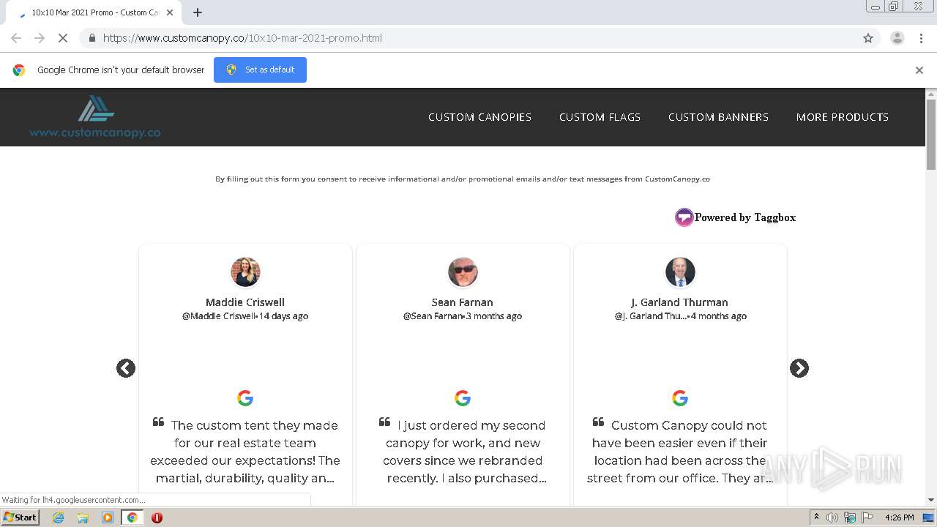937x527 pixels.
Task: Stop loading with the X button
Action: [63, 38]
